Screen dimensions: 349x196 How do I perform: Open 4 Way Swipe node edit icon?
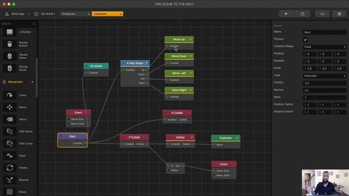click(147, 63)
